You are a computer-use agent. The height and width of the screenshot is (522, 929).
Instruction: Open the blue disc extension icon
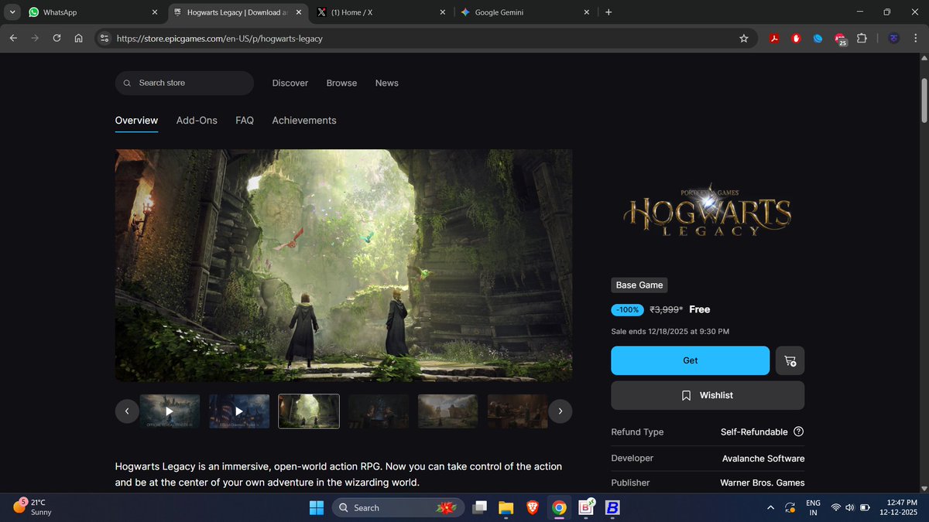point(818,38)
